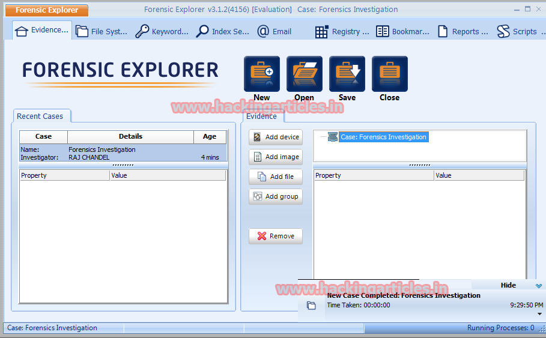546x338 pixels.
Task: Click the Open case folder icon
Action: (x=305, y=74)
